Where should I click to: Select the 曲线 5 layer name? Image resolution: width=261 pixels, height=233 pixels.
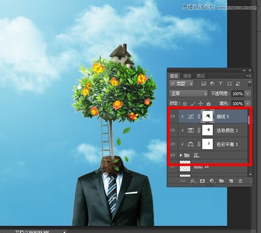pyautogui.click(x=223, y=116)
